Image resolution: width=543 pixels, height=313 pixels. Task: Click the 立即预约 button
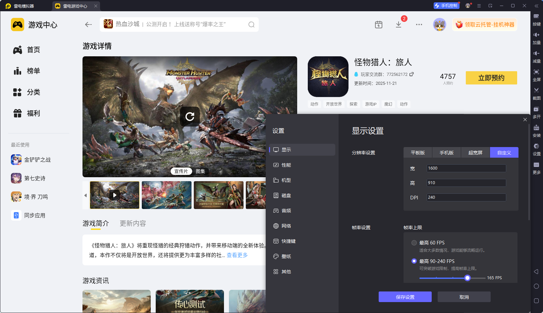coord(491,78)
